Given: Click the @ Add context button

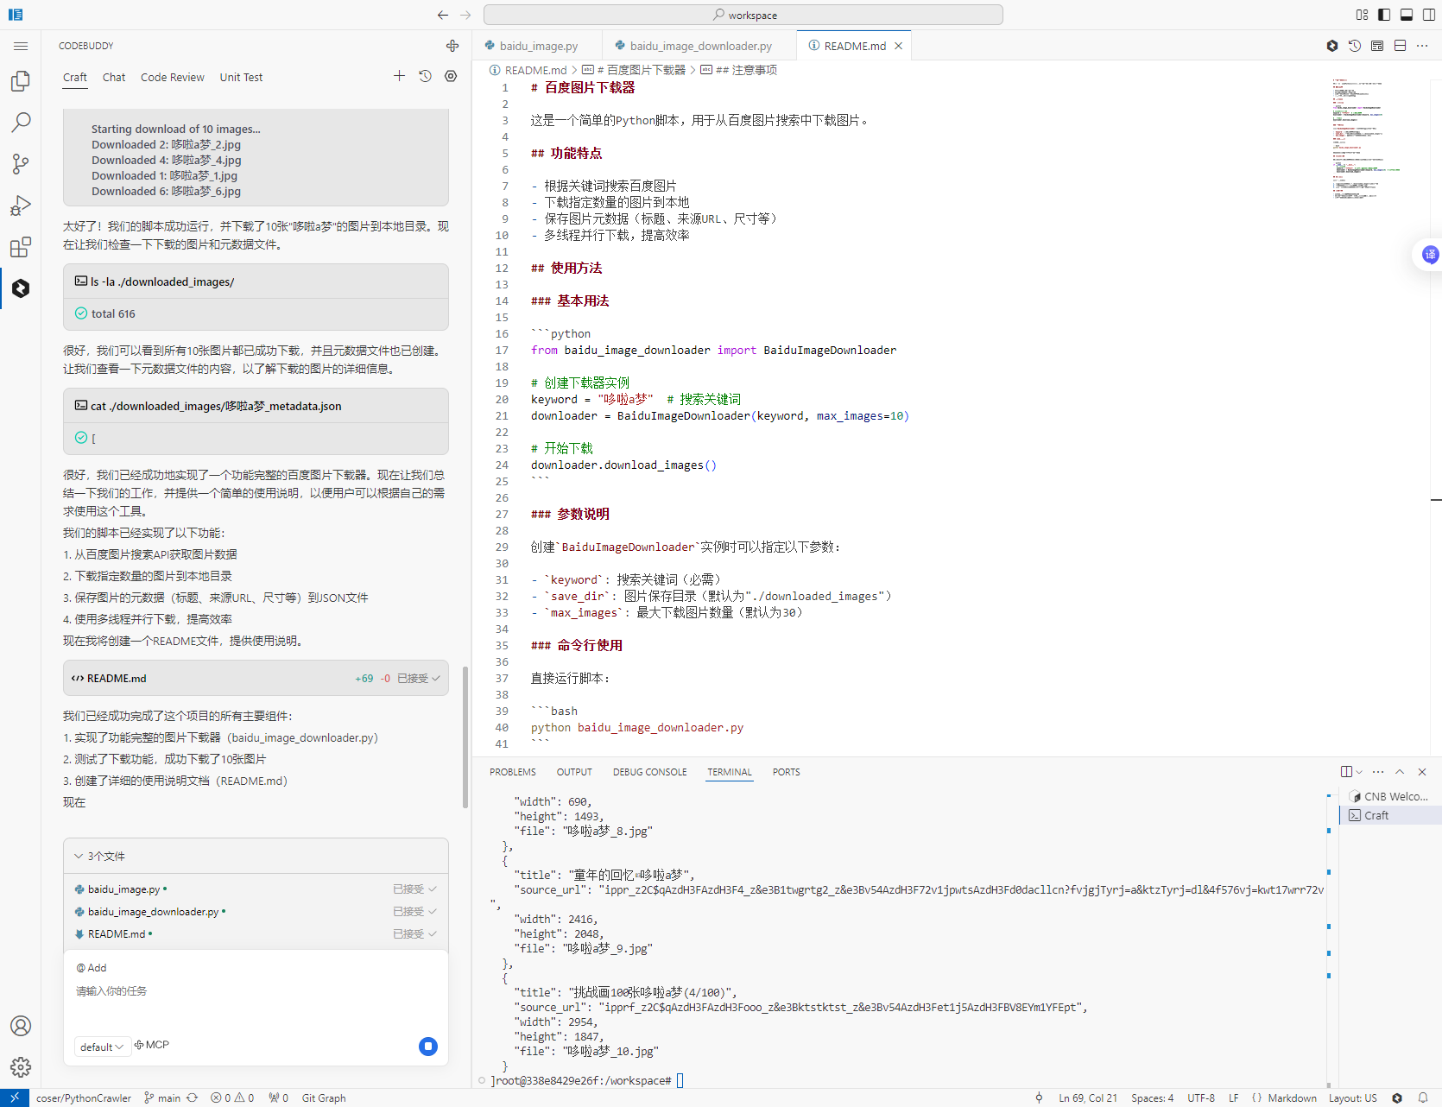Looking at the screenshot, I should [92, 968].
